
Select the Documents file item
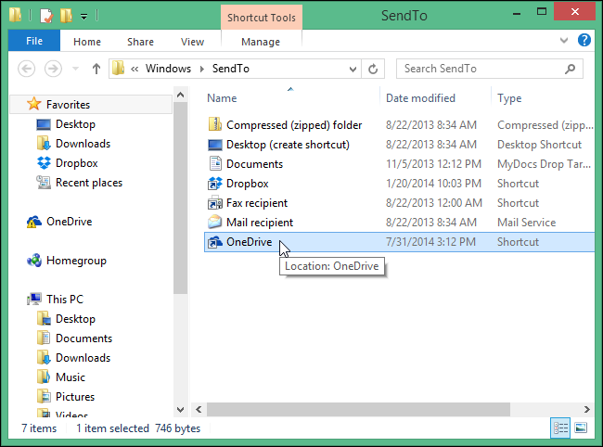[254, 164]
